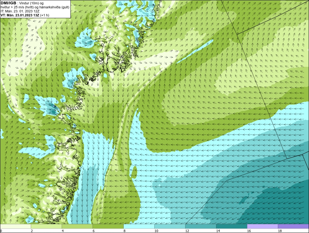The height and width of the screenshot is (233, 309).
Task: Click the 8–10 m/s light cyan swatch
Action: click(x=139, y=226)
